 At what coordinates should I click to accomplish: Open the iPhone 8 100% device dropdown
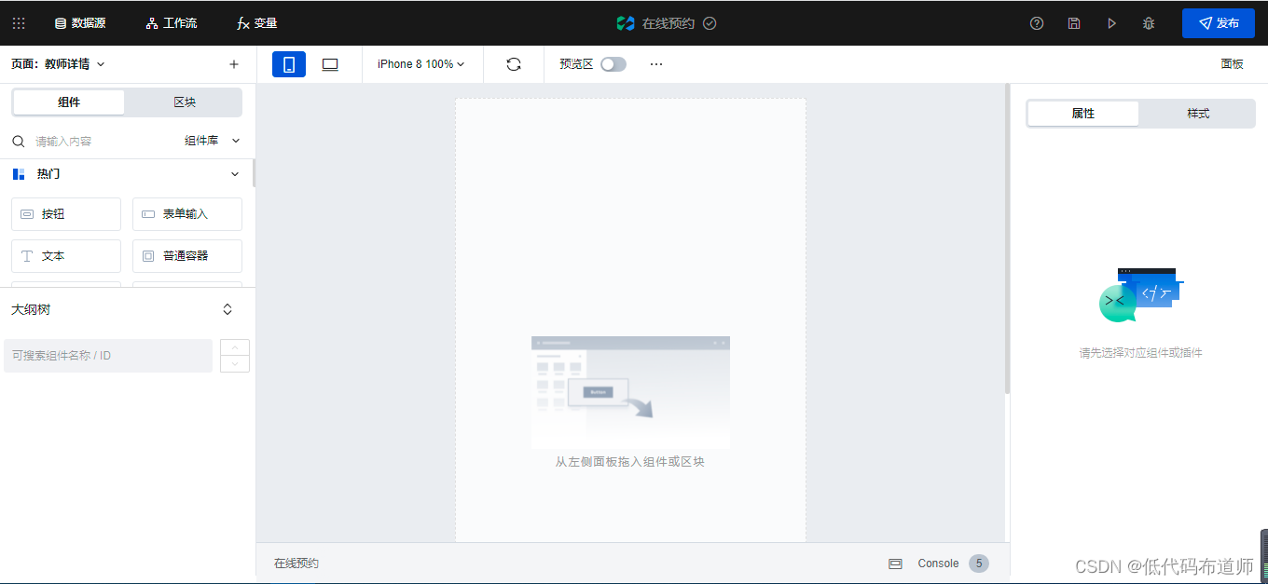(420, 64)
